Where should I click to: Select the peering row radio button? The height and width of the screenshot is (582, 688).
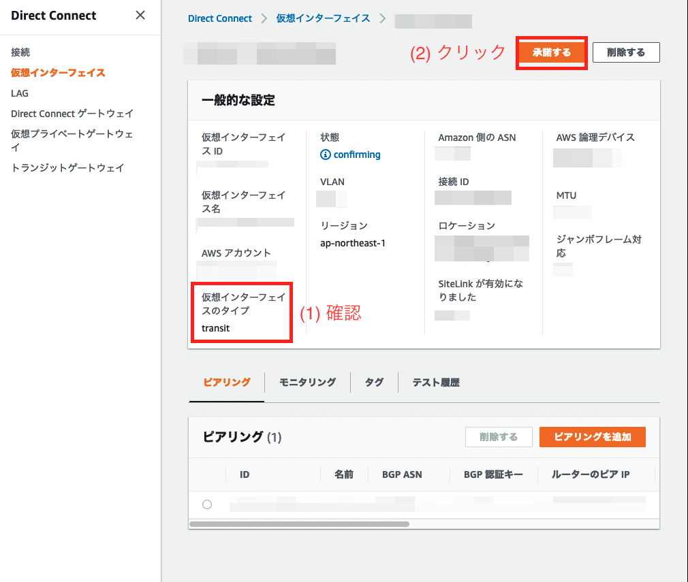pos(206,504)
